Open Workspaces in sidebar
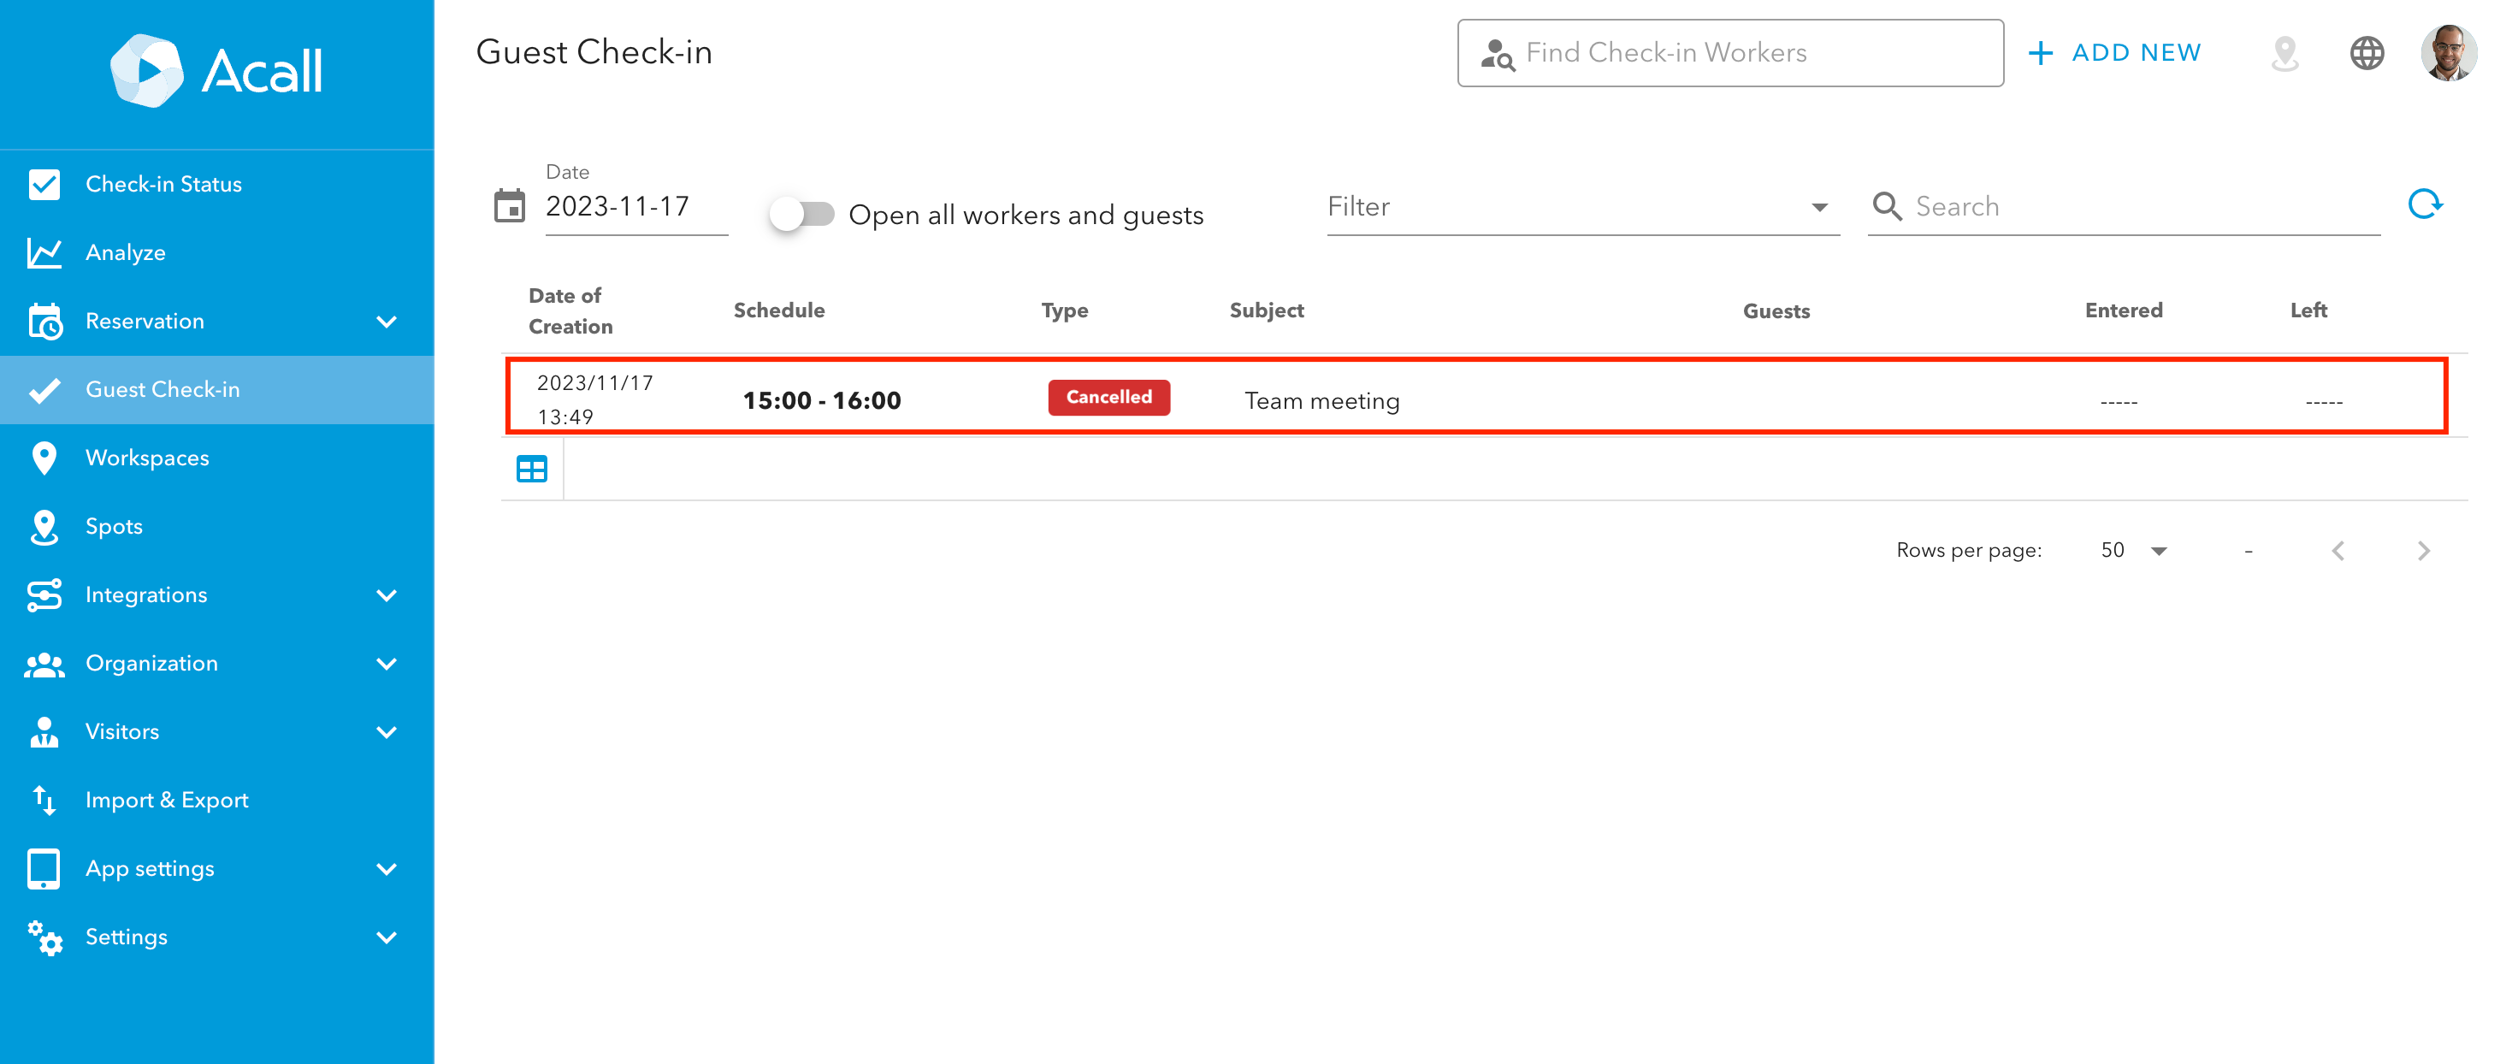The image size is (2506, 1064). 217,458
